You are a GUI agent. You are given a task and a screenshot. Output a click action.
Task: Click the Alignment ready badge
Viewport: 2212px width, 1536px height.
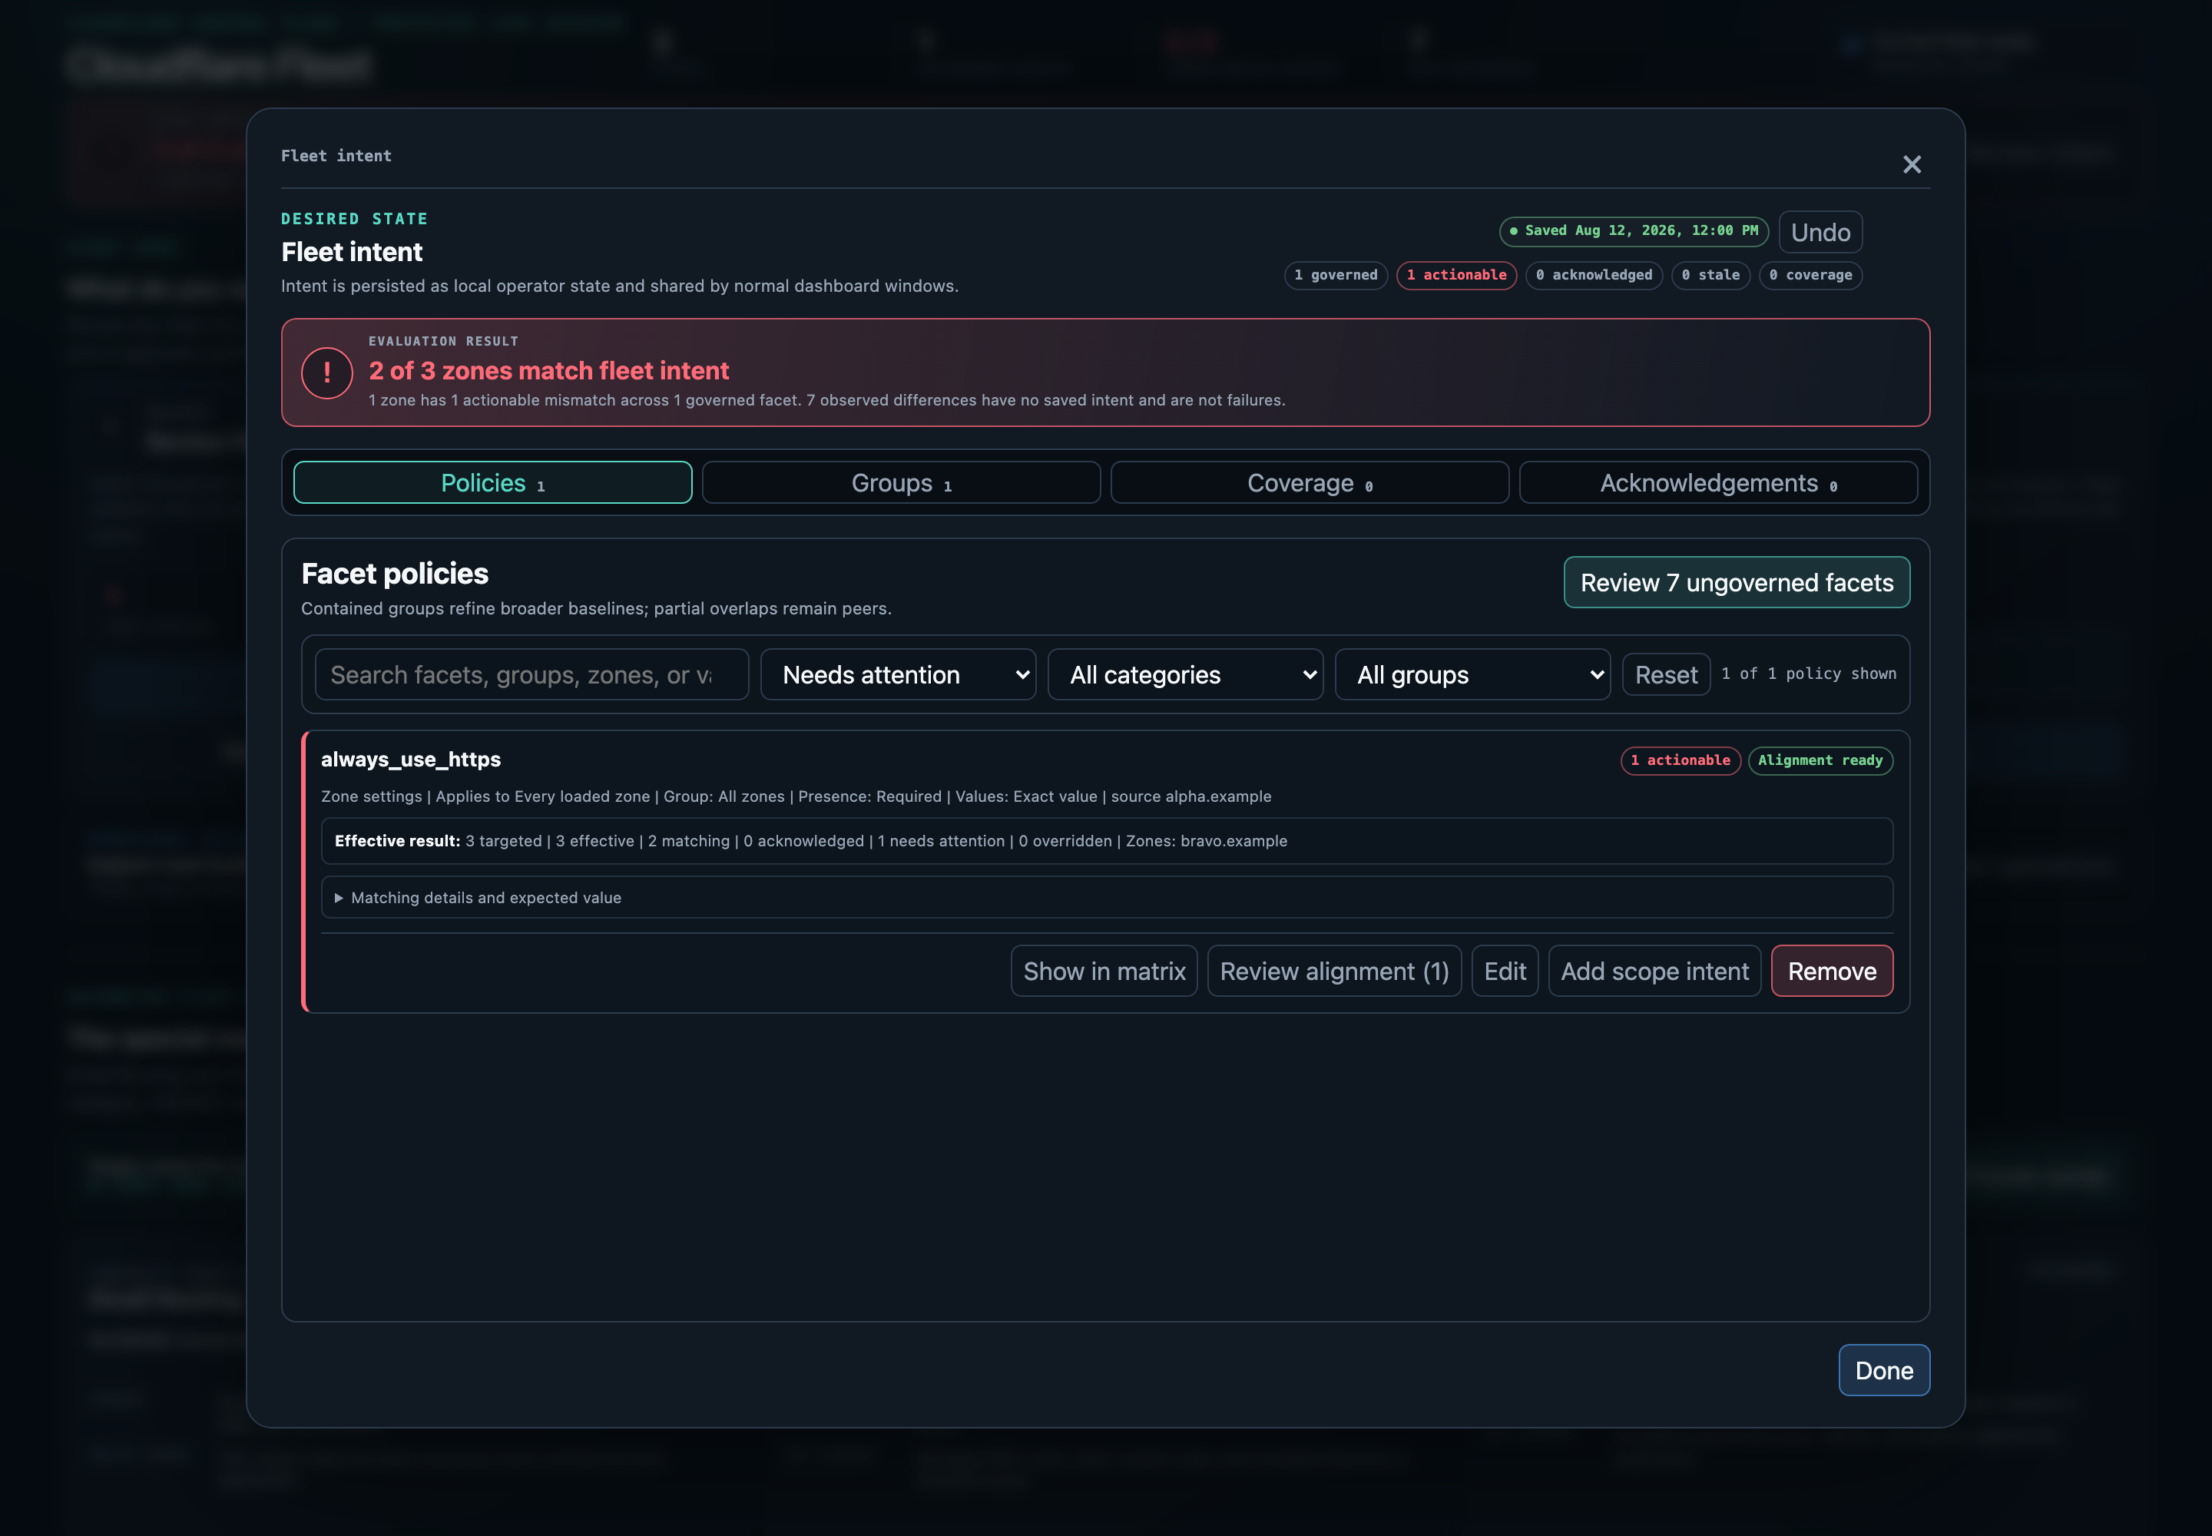click(x=1820, y=760)
